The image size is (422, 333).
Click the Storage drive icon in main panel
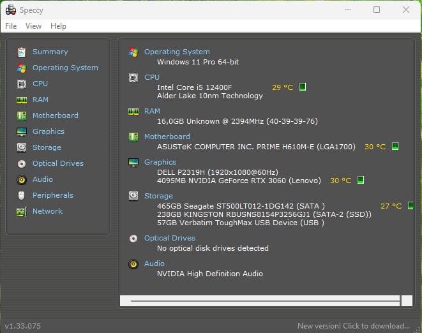(x=133, y=196)
